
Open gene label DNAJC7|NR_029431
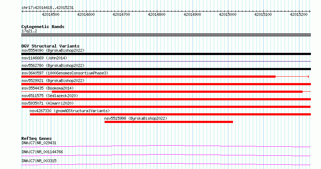coord(39,143)
